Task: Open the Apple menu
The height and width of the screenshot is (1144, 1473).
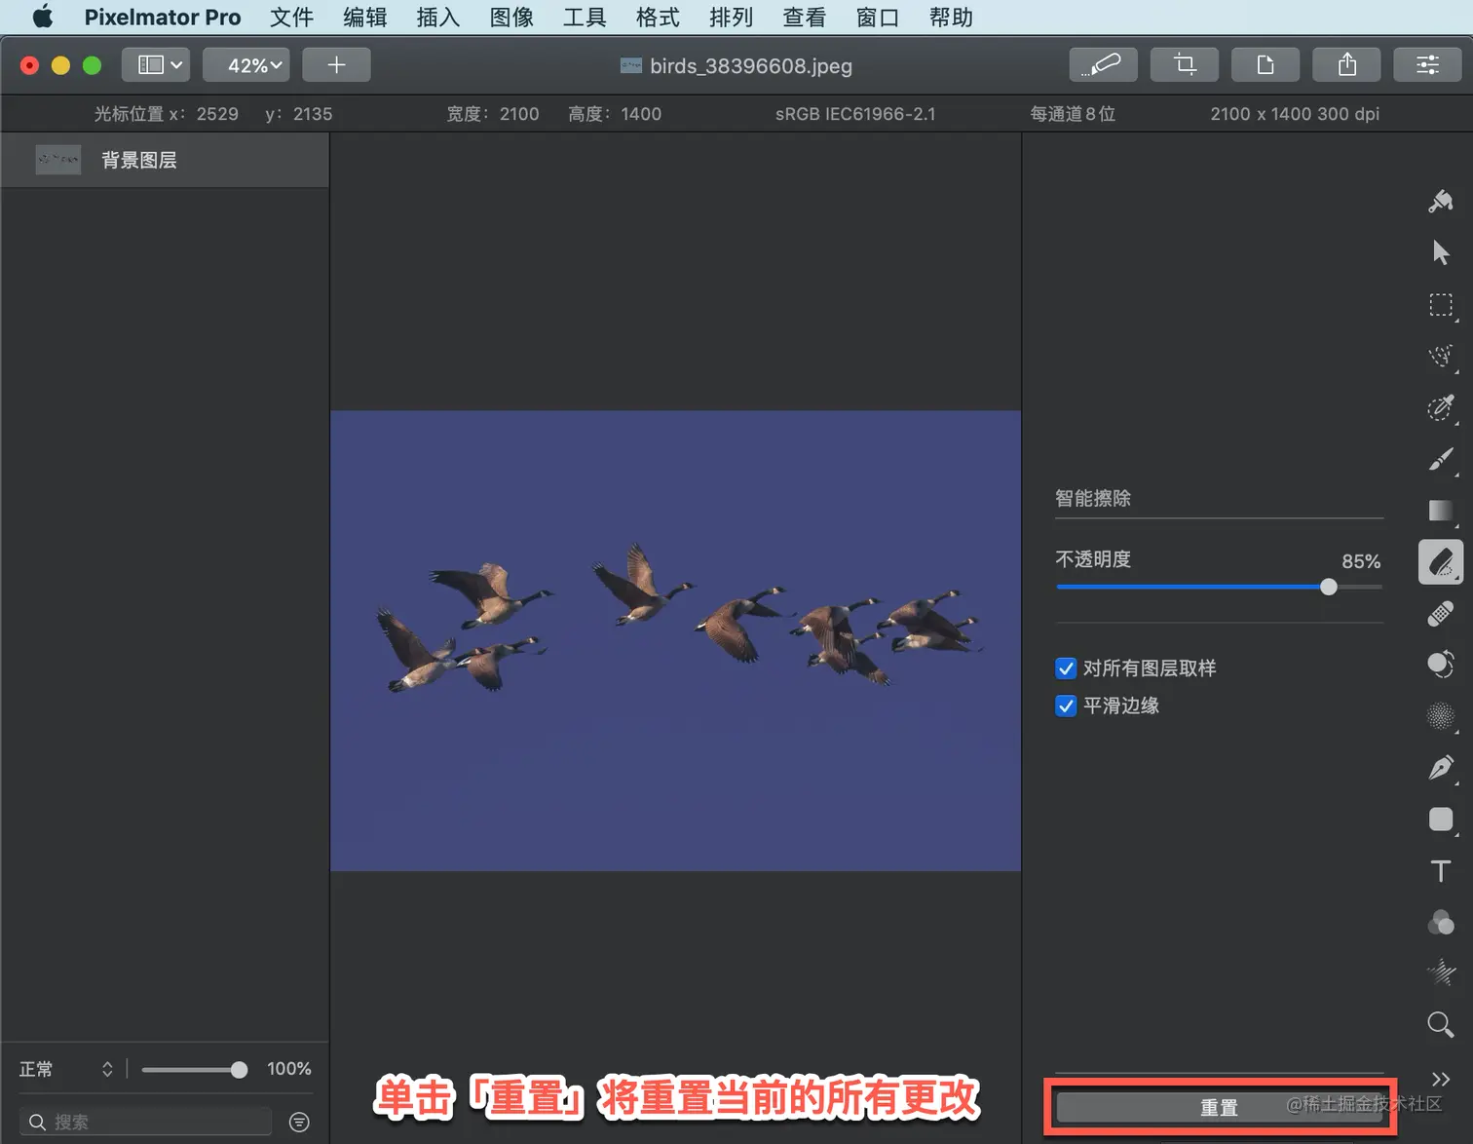Action: (43, 17)
